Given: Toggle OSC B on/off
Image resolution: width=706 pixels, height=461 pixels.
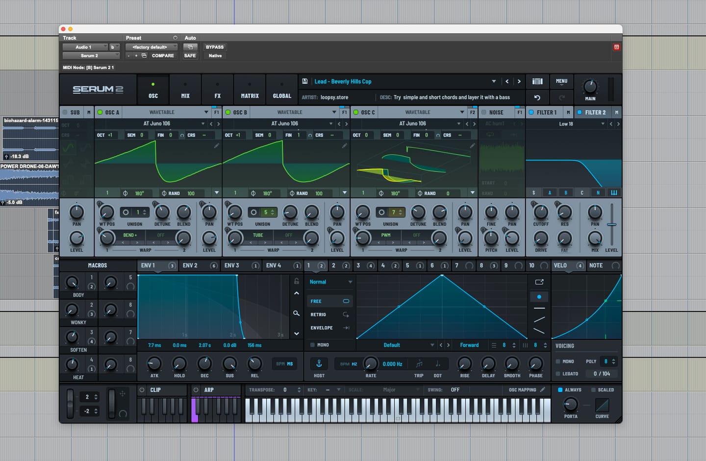Looking at the screenshot, I should [x=228, y=112].
